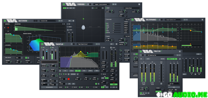Click Trackplug Side Chain Monitor button

point(49,87)
